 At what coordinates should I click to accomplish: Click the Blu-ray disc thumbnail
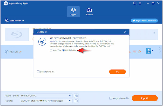pos(17,35)
